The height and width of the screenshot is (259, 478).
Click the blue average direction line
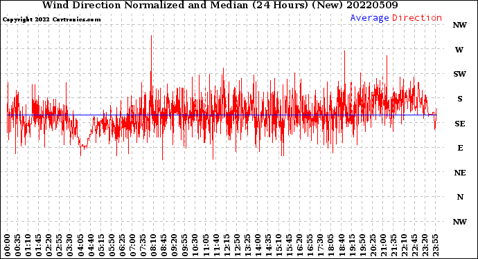pyautogui.click(x=222, y=115)
